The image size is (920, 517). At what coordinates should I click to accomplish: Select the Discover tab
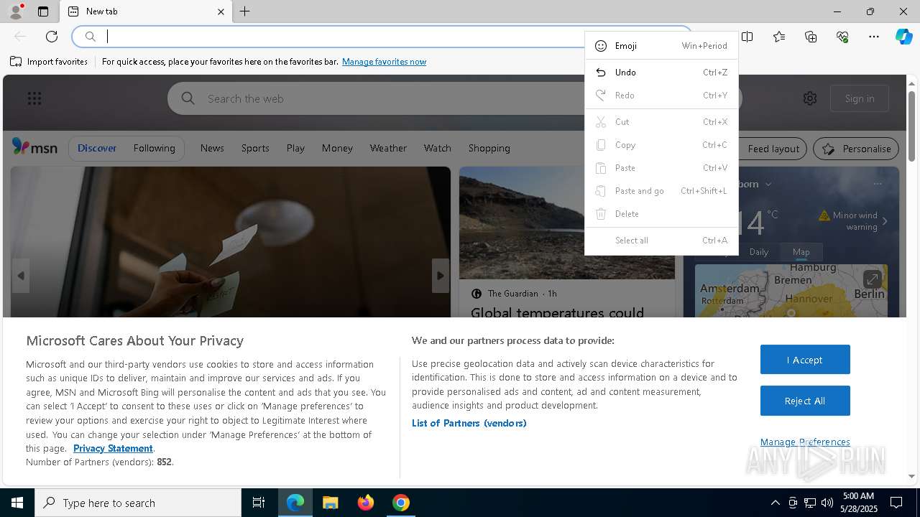[x=97, y=148]
